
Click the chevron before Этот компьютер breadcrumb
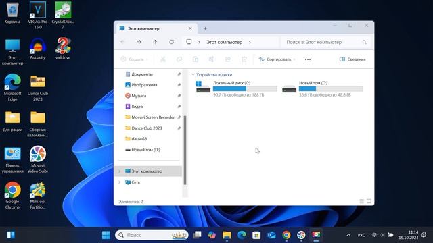point(199,42)
